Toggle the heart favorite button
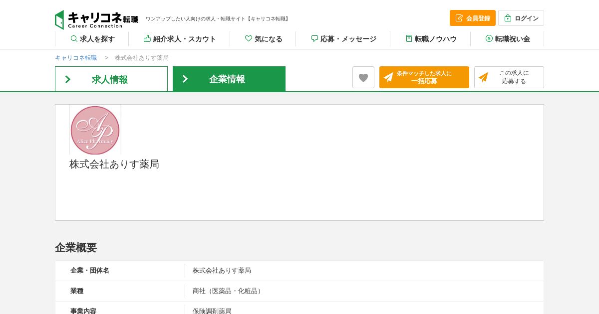The height and width of the screenshot is (314, 599). click(x=363, y=77)
